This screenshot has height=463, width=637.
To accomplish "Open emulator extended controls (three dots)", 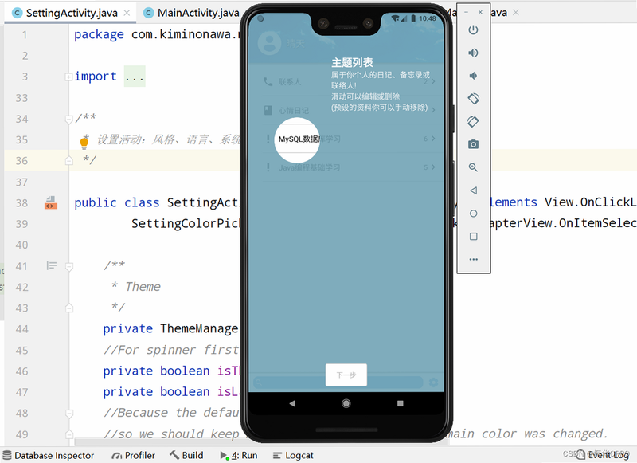I will [x=473, y=259].
